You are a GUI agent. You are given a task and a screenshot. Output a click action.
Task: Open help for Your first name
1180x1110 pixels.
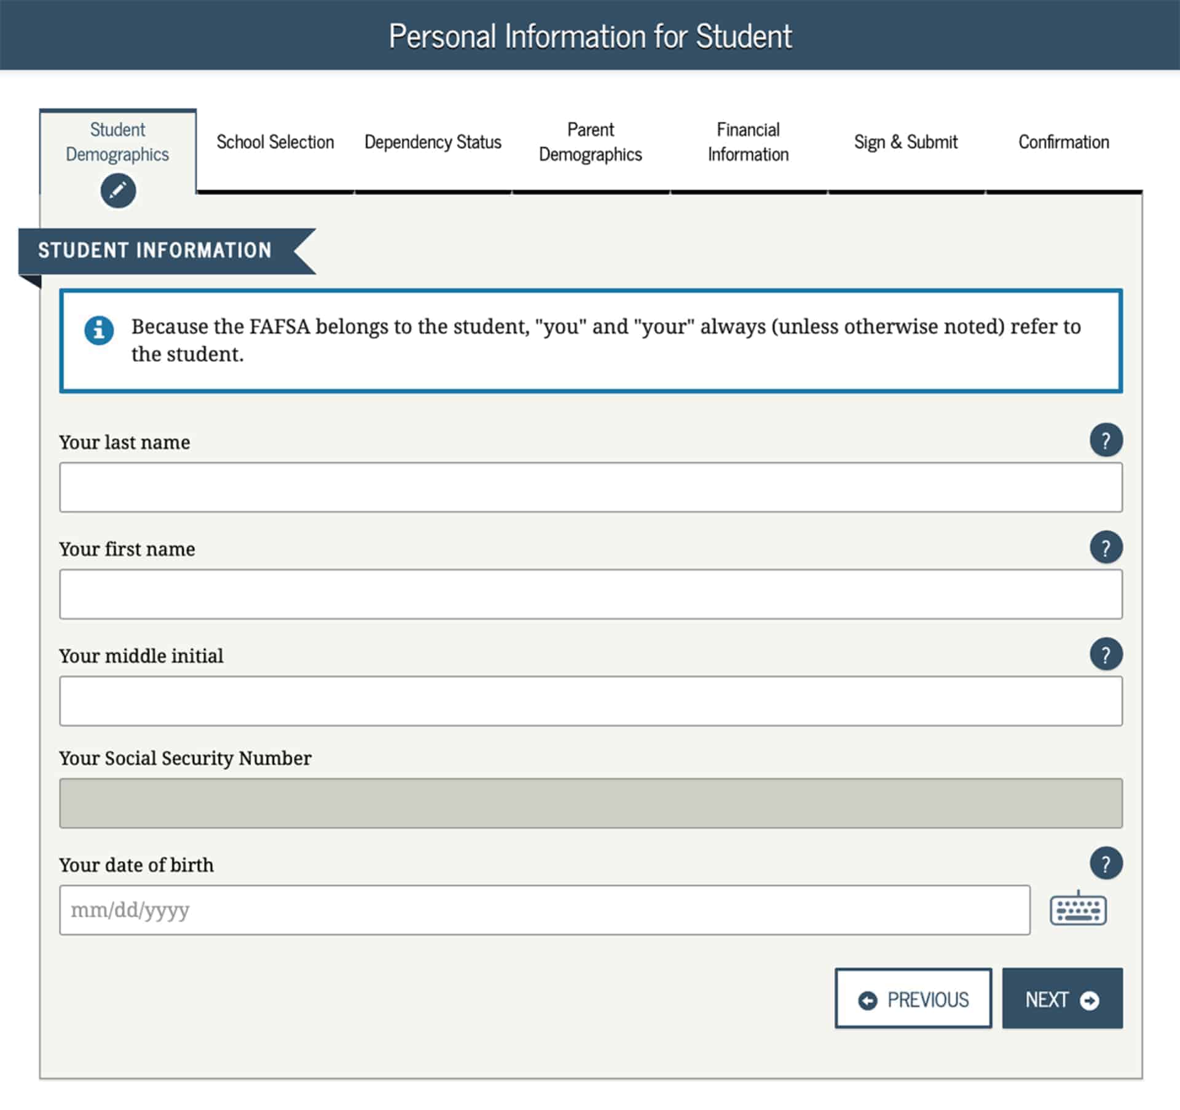pyautogui.click(x=1106, y=547)
